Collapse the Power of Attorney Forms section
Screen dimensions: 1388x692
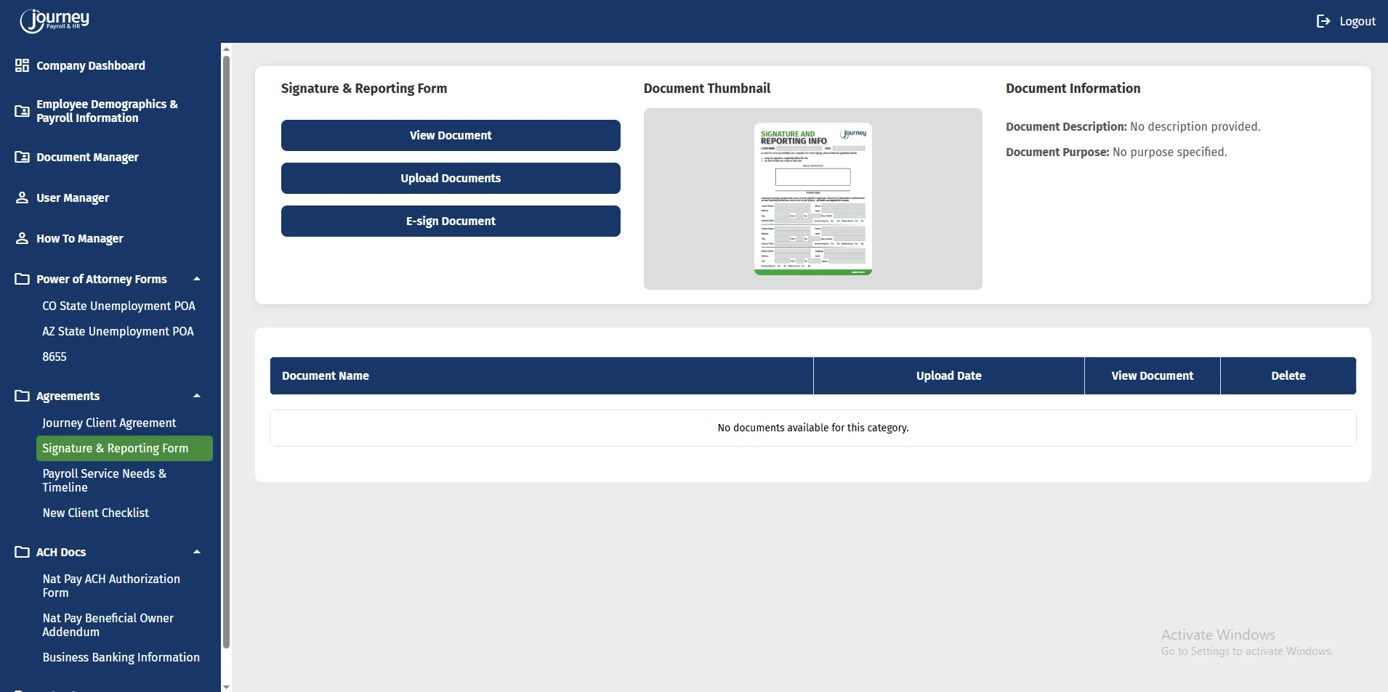point(196,279)
